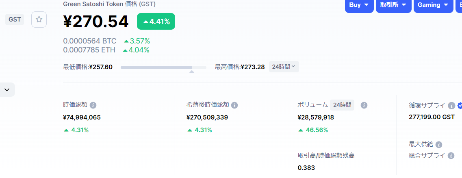
Task: Click the low-high price range bar
Action: pyautogui.click(x=163, y=67)
